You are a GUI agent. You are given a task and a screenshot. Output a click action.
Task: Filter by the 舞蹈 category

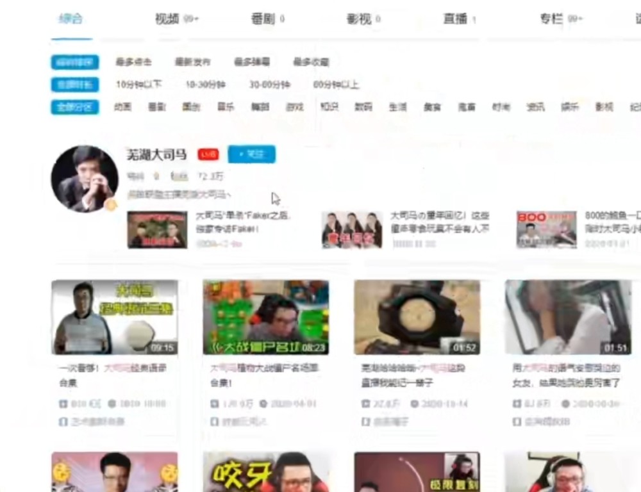[x=260, y=107]
